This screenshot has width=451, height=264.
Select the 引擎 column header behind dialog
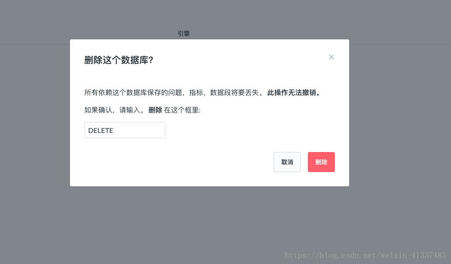click(x=183, y=34)
